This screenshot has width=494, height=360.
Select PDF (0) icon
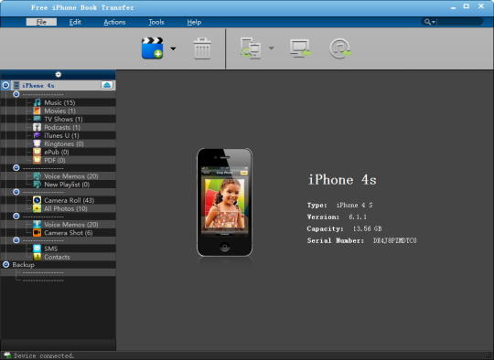(x=37, y=160)
